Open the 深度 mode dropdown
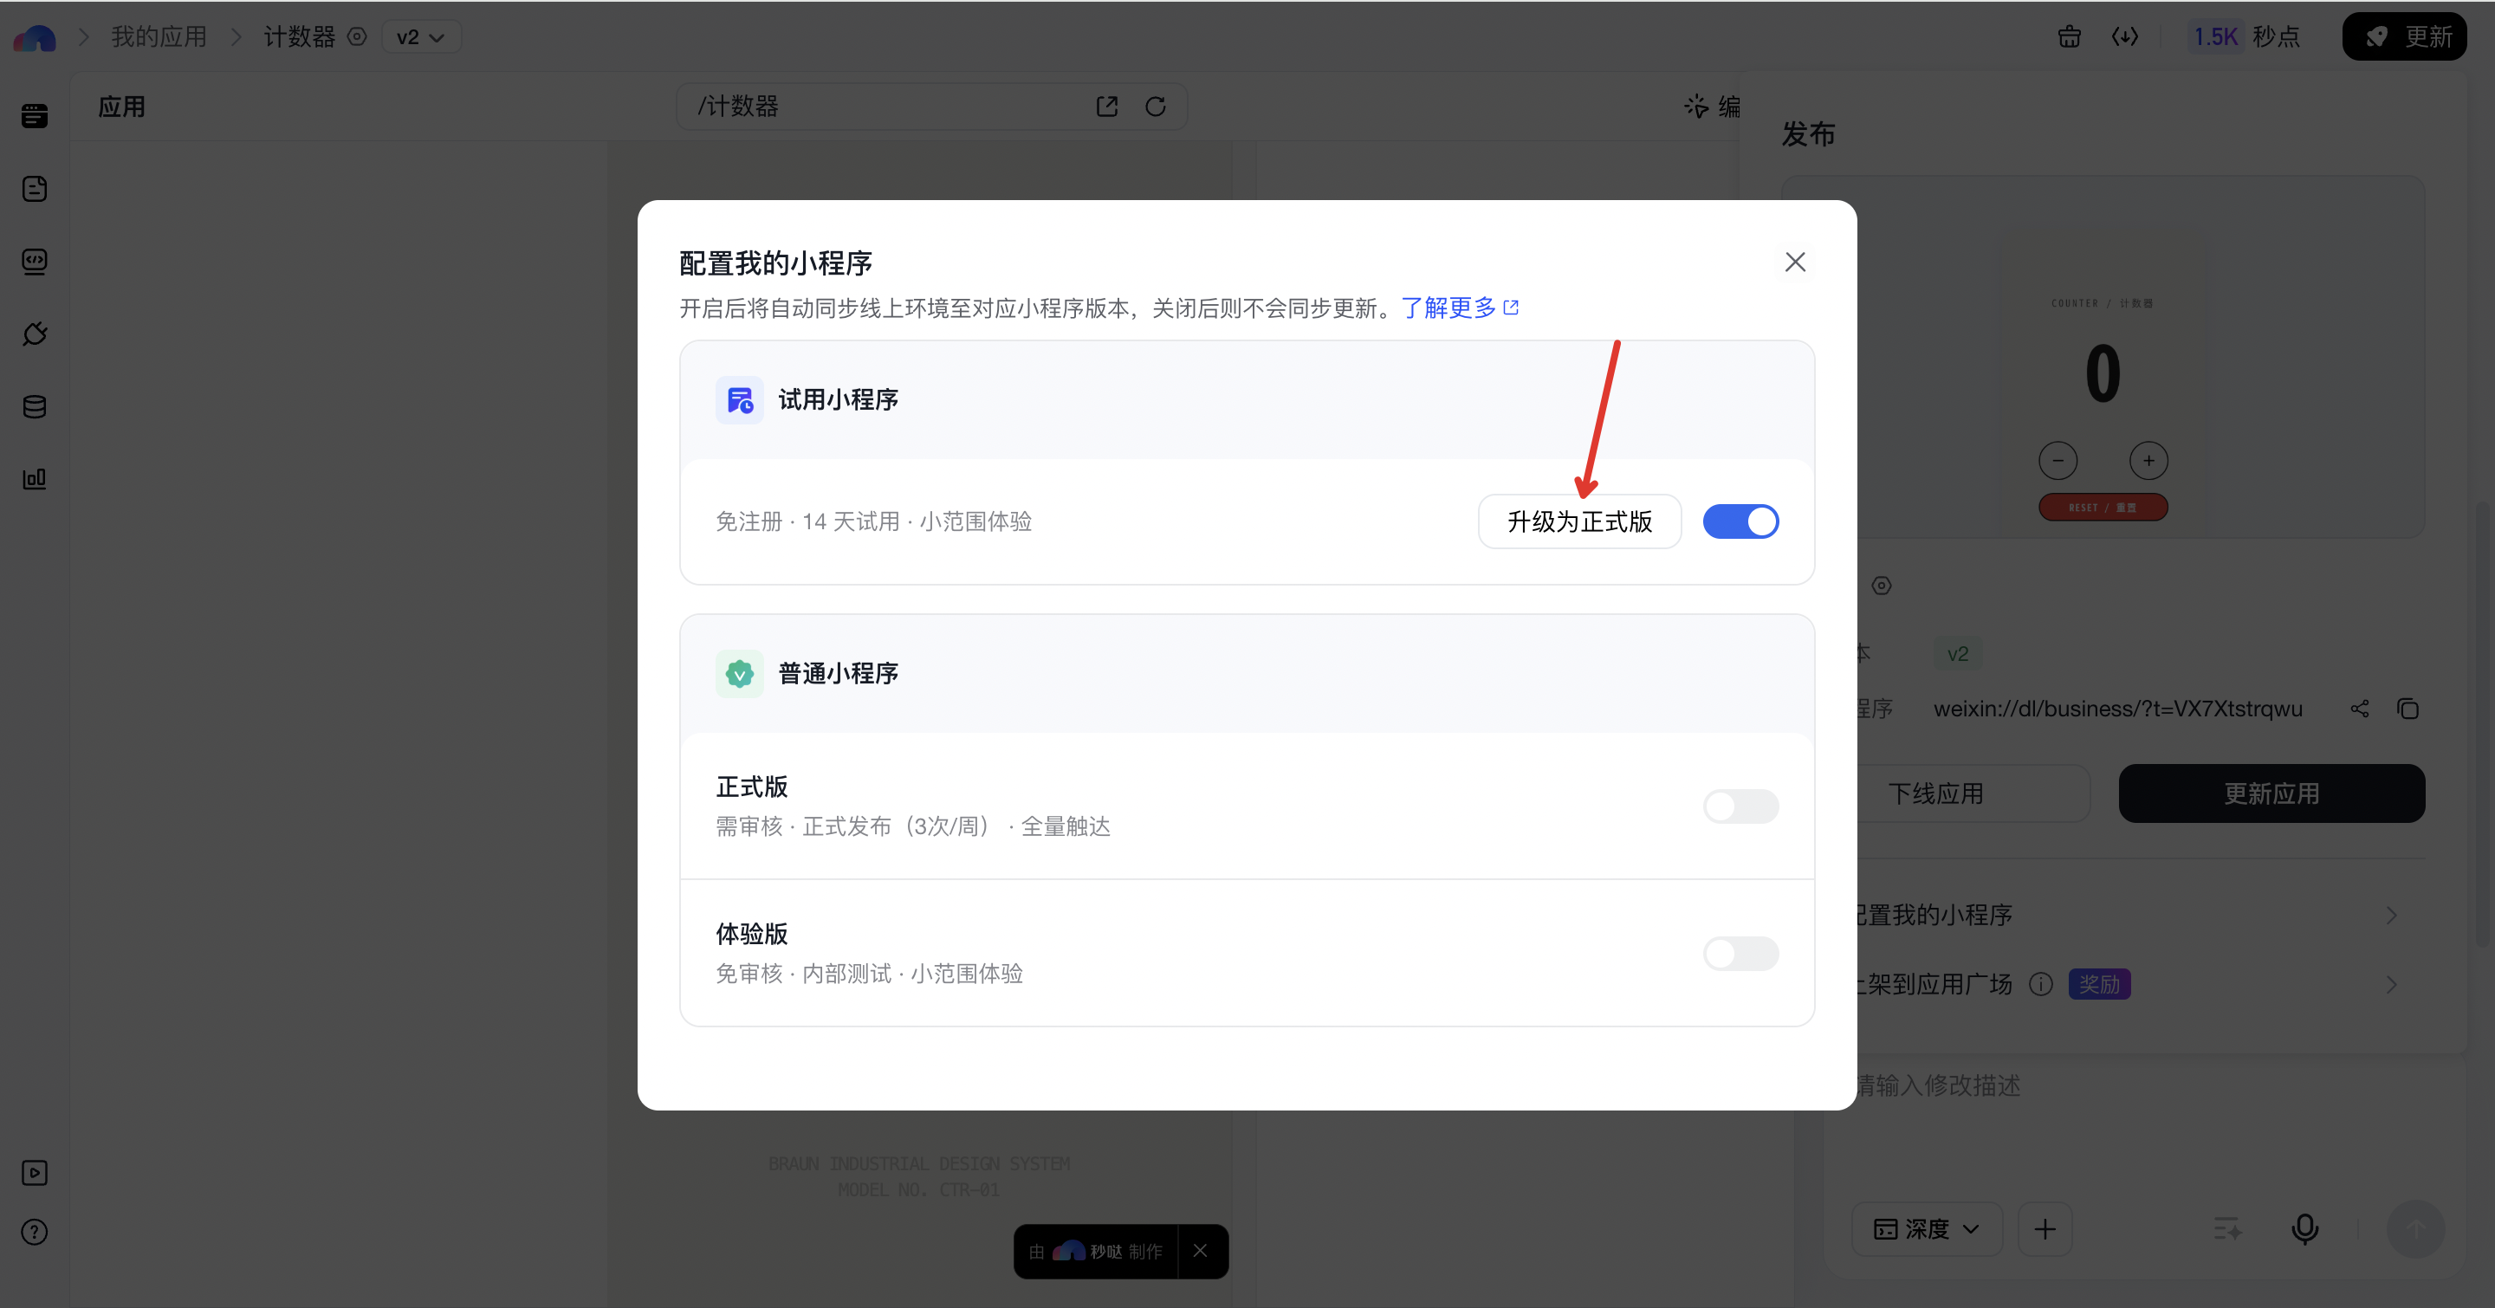The width and height of the screenshot is (2495, 1308). point(1927,1228)
